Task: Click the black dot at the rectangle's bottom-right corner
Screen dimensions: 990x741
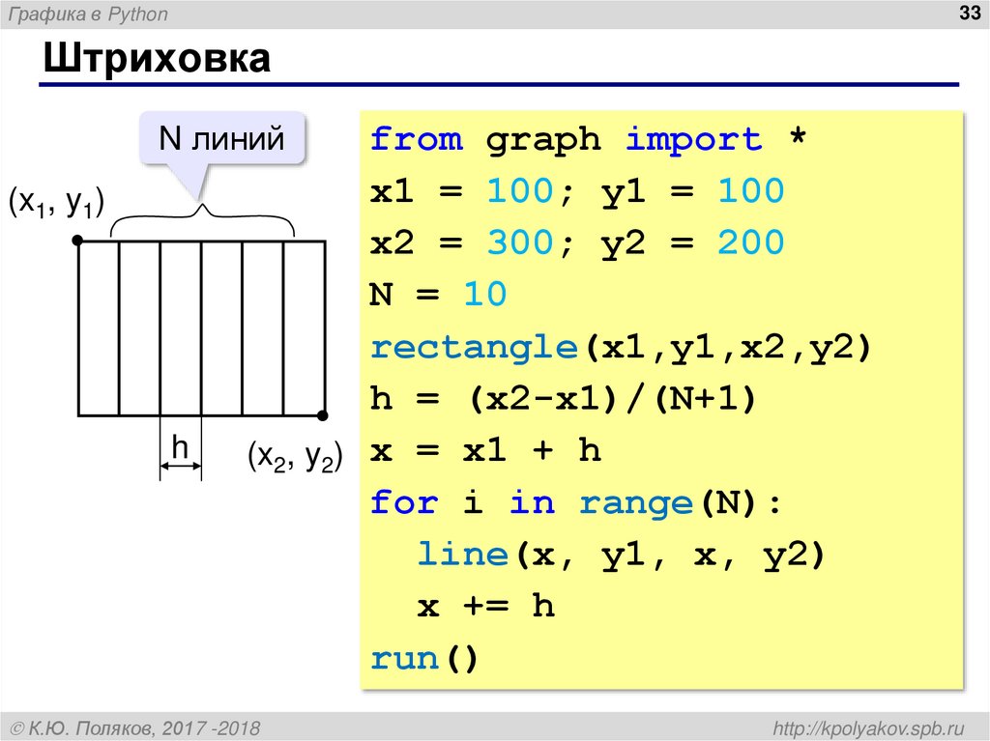Action: [323, 415]
